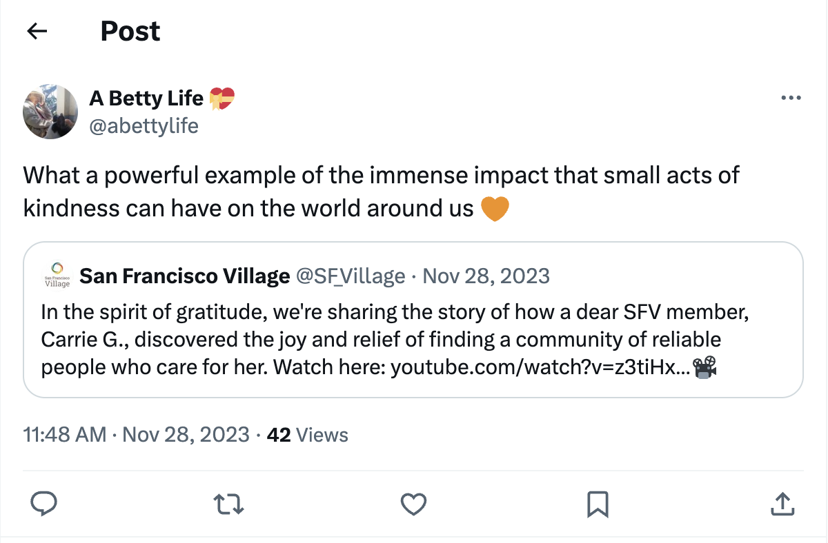828x543 pixels.
Task: Go back using the back arrow
Action: tap(37, 30)
